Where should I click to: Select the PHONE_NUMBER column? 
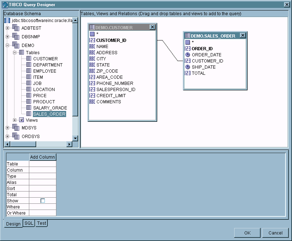tap(115, 83)
